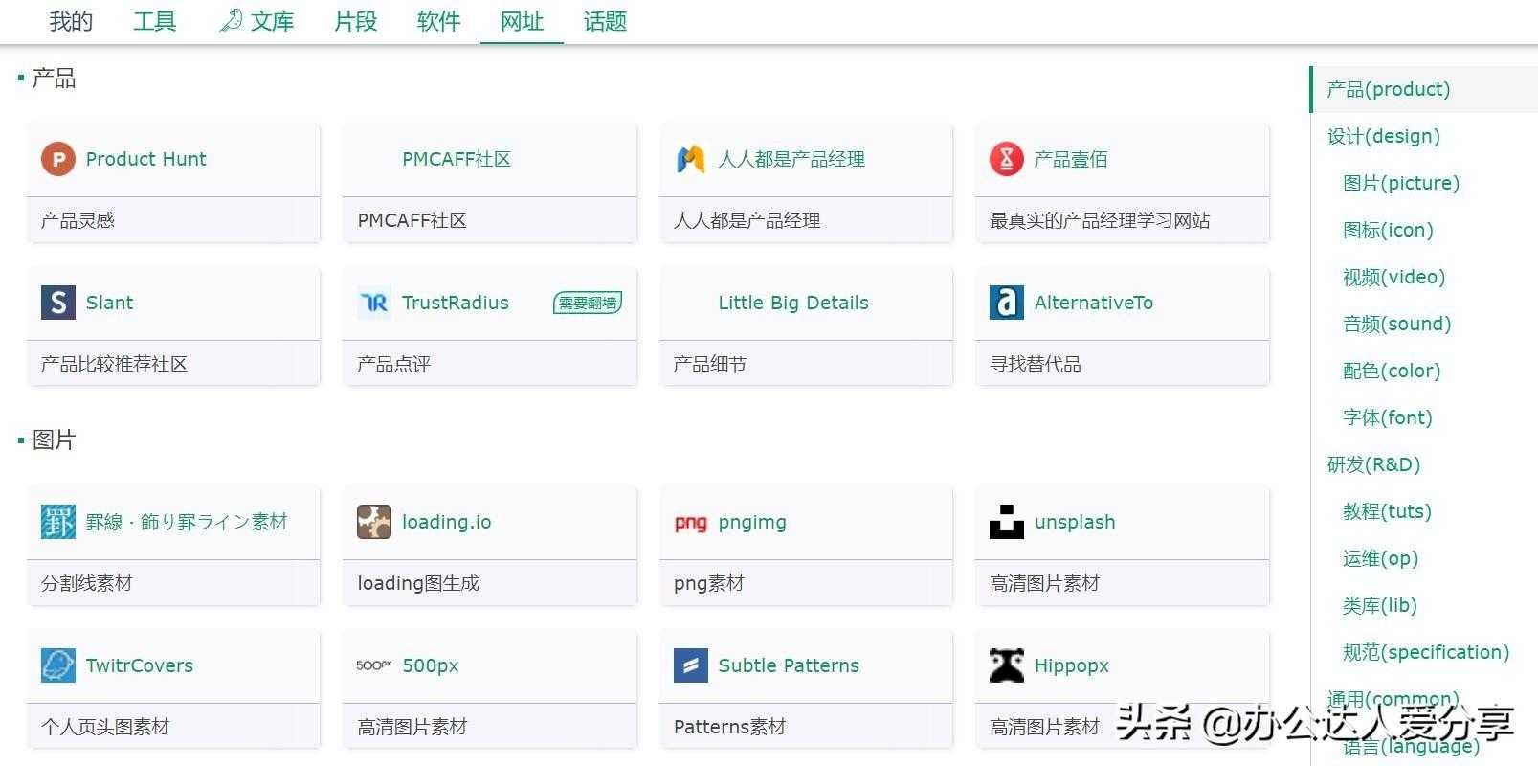Switch to the 文库 tab
Screen dimensions: 1538x766
click(x=256, y=21)
